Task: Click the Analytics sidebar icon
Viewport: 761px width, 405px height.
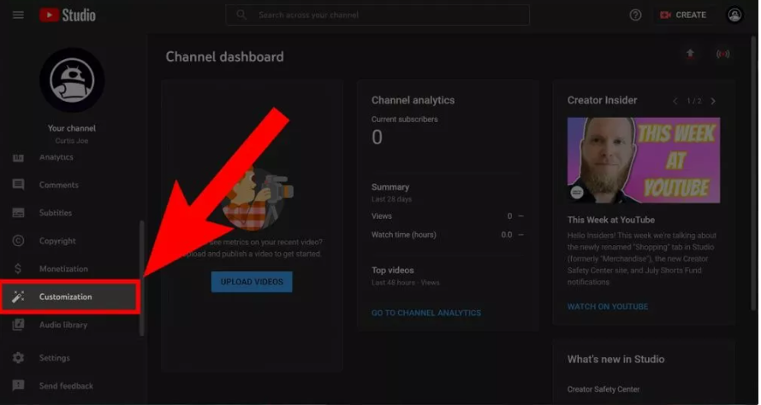Action: [x=18, y=157]
